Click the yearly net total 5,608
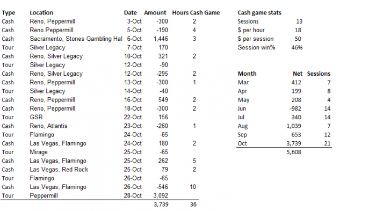Image resolution: width=376 pixels, height=211 pixels. pyautogui.click(x=294, y=152)
